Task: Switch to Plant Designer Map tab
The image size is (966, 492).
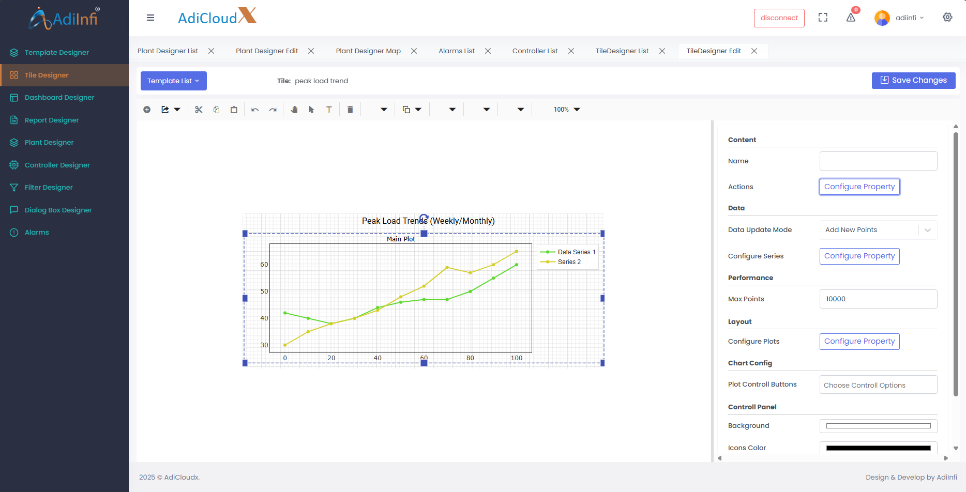Action: (x=368, y=51)
